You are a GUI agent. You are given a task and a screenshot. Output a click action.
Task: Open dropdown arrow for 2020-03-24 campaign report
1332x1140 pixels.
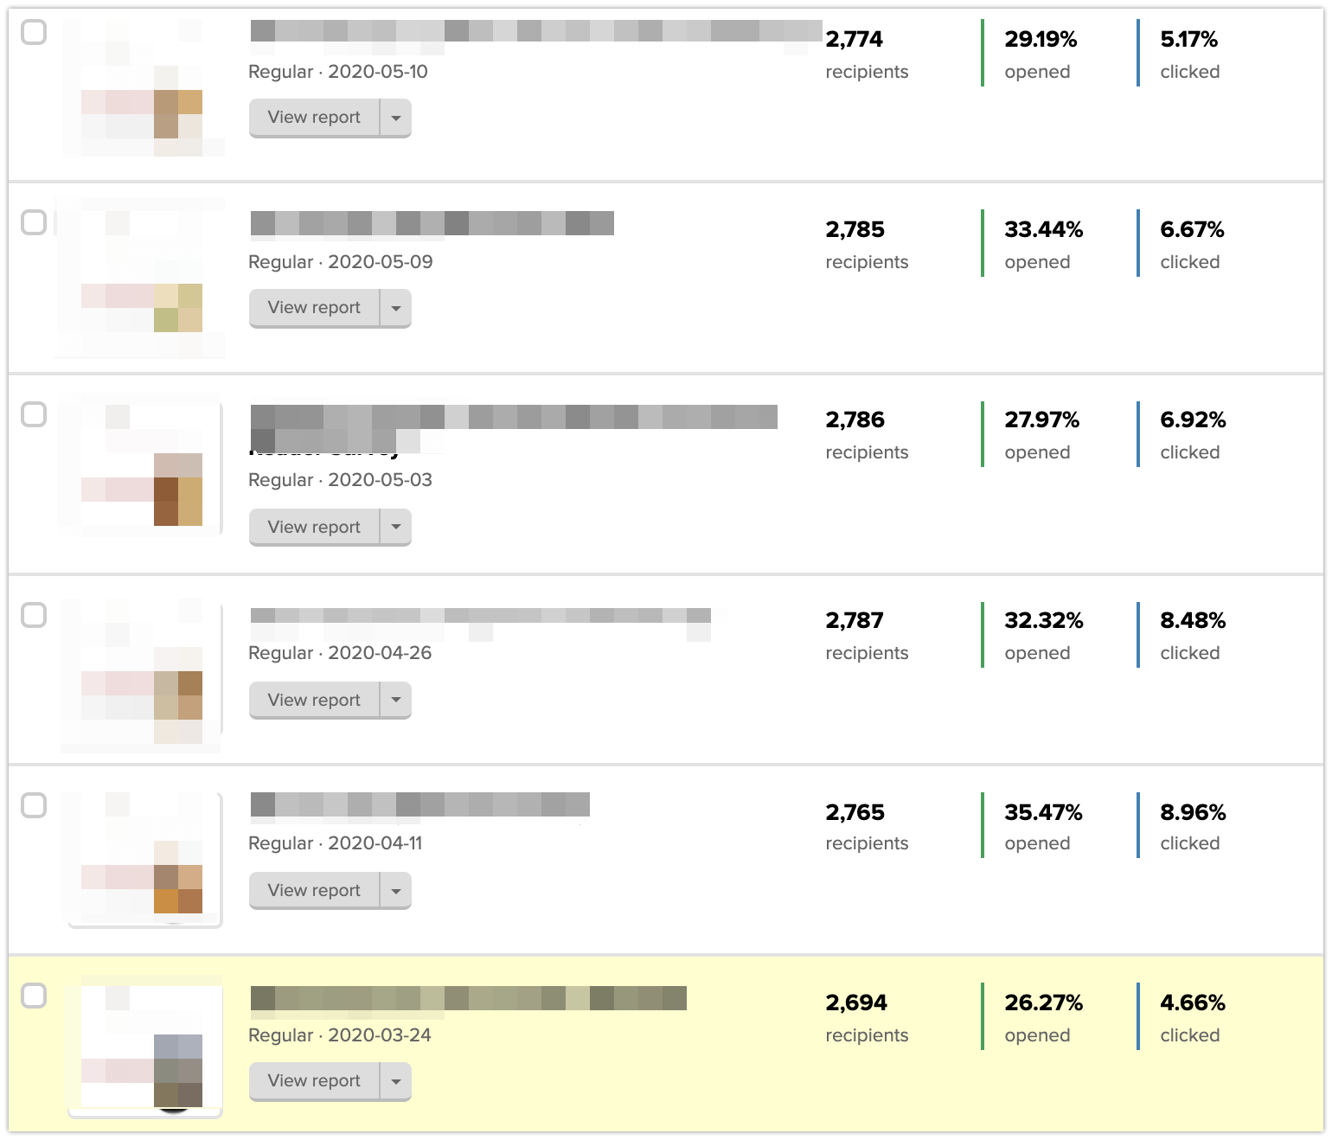click(396, 1081)
